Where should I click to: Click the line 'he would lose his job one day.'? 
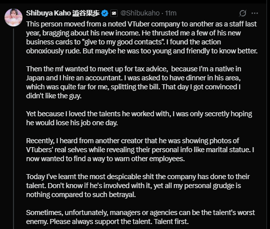pos(72,123)
